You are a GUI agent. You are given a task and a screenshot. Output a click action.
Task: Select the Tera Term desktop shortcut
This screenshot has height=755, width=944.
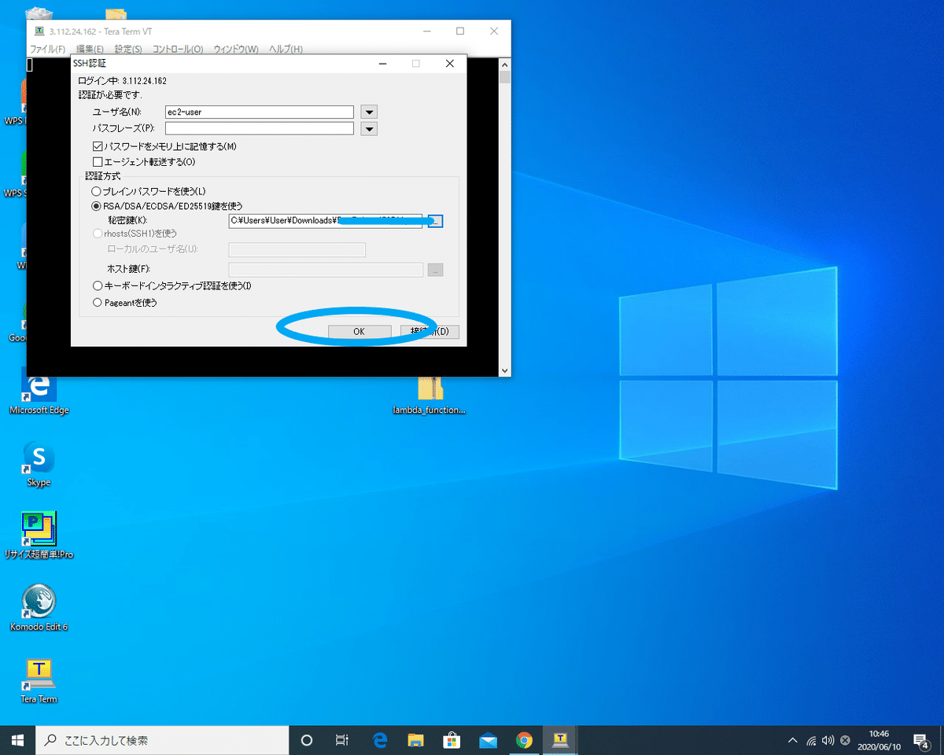39,680
